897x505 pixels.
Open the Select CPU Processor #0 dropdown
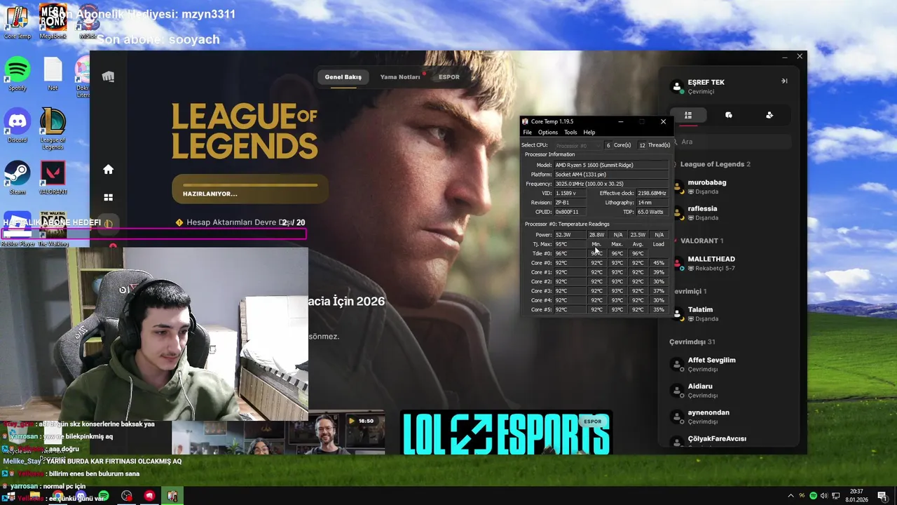(x=577, y=145)
